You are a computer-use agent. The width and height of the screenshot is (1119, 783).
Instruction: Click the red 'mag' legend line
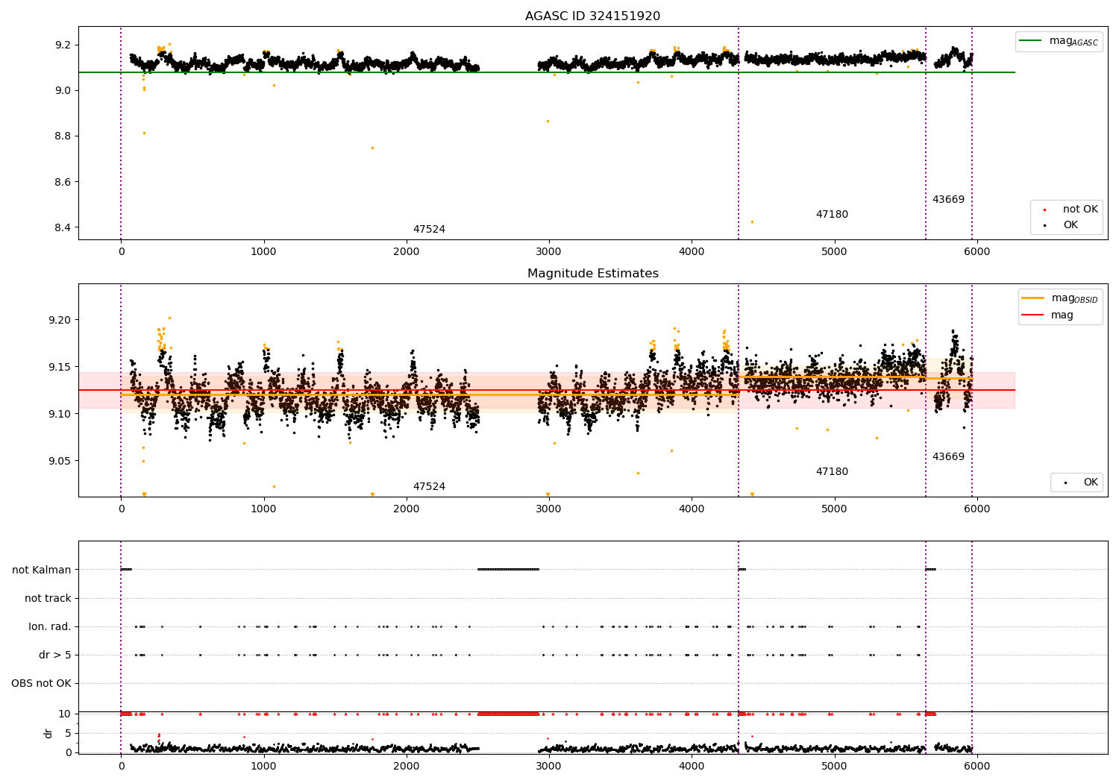(1033, 315)
